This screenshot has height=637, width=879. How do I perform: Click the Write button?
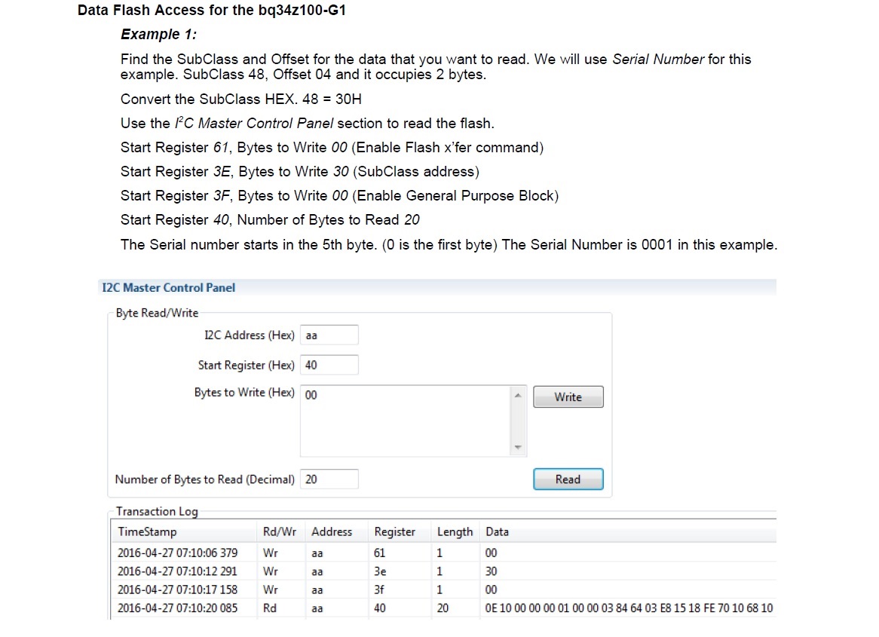568,397
